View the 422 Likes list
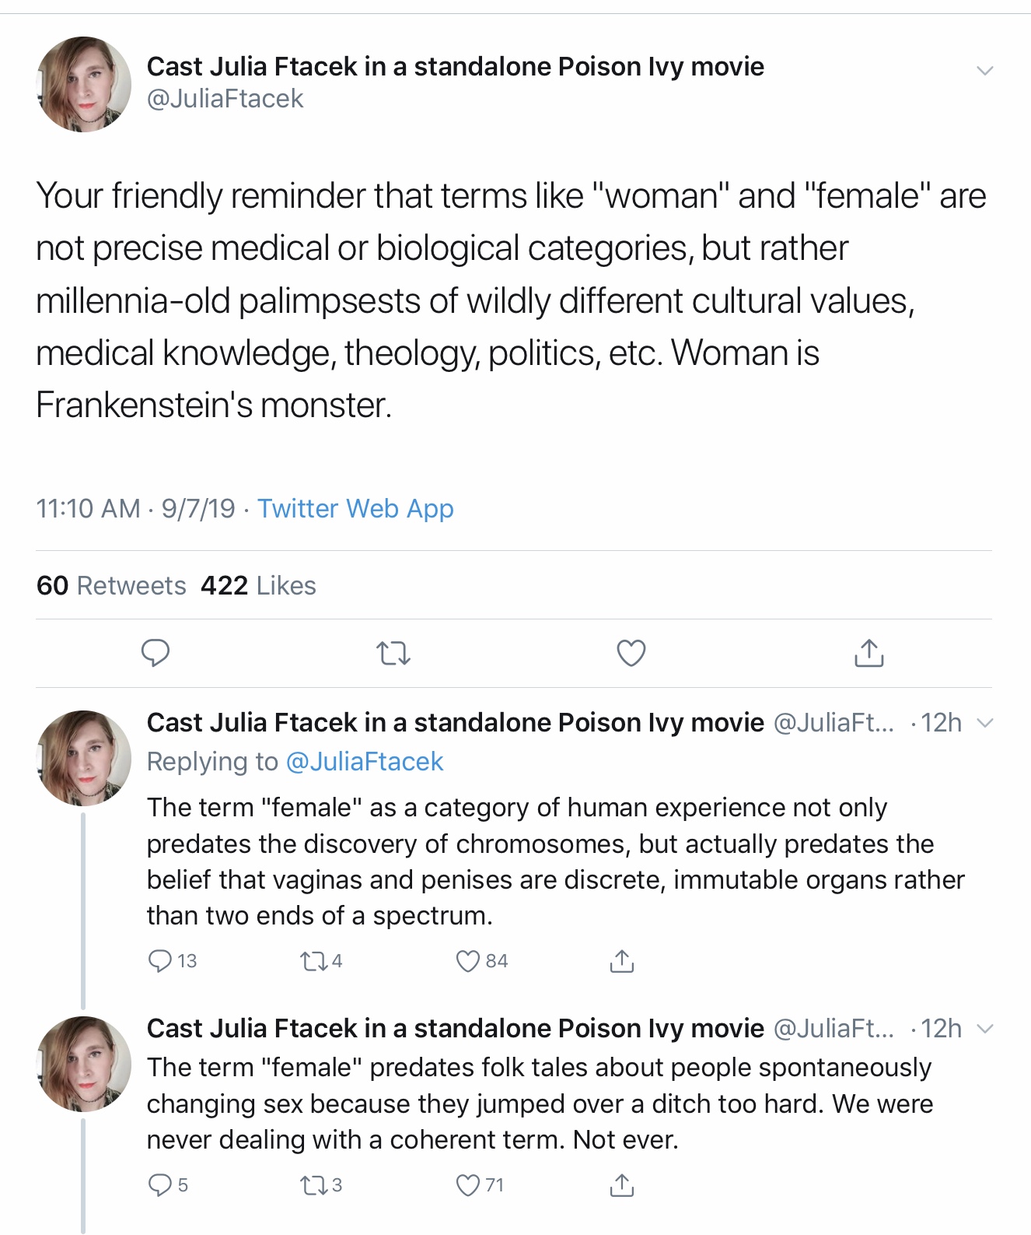This screenshot has width=1031, height=1235. 258,585
